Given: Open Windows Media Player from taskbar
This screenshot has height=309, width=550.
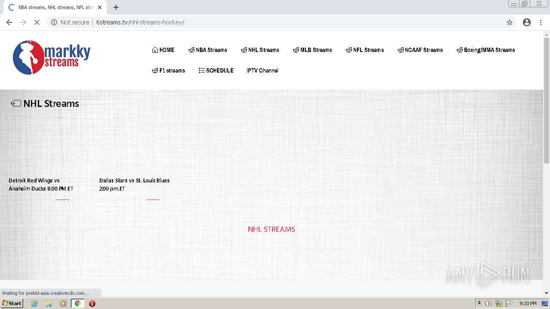Looking at the screenshot, I should pos(63,303).
